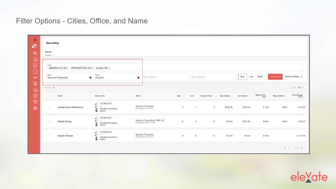Open the document search sidebar icon

[35, 84]
